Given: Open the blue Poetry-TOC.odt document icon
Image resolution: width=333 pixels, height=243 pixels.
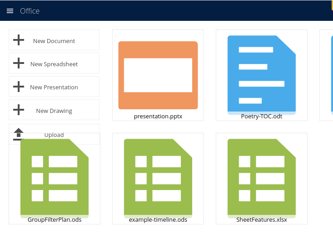Looking at the screenshot, I should (261, 75).
